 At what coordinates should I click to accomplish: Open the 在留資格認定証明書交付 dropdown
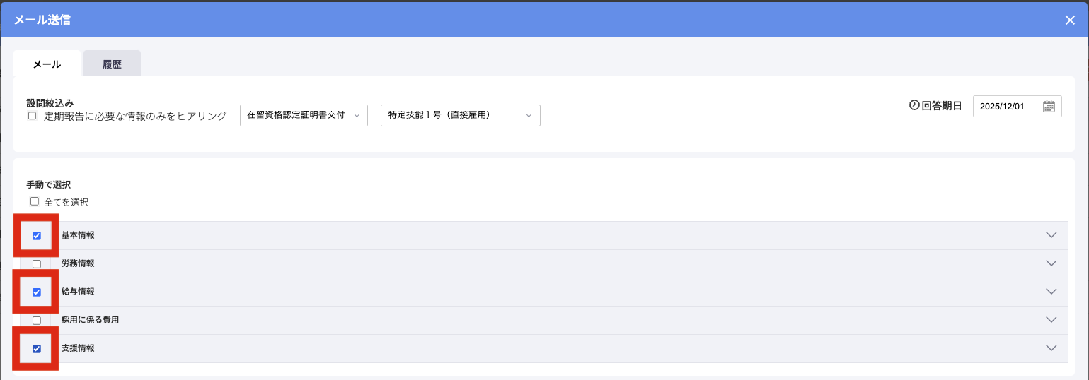(x=304, y=115)
